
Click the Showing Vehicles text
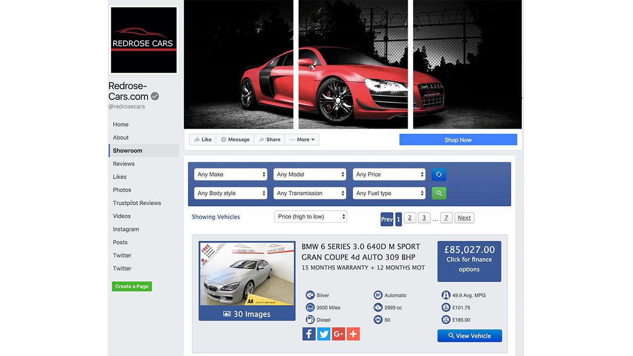(x=216, y=217)
